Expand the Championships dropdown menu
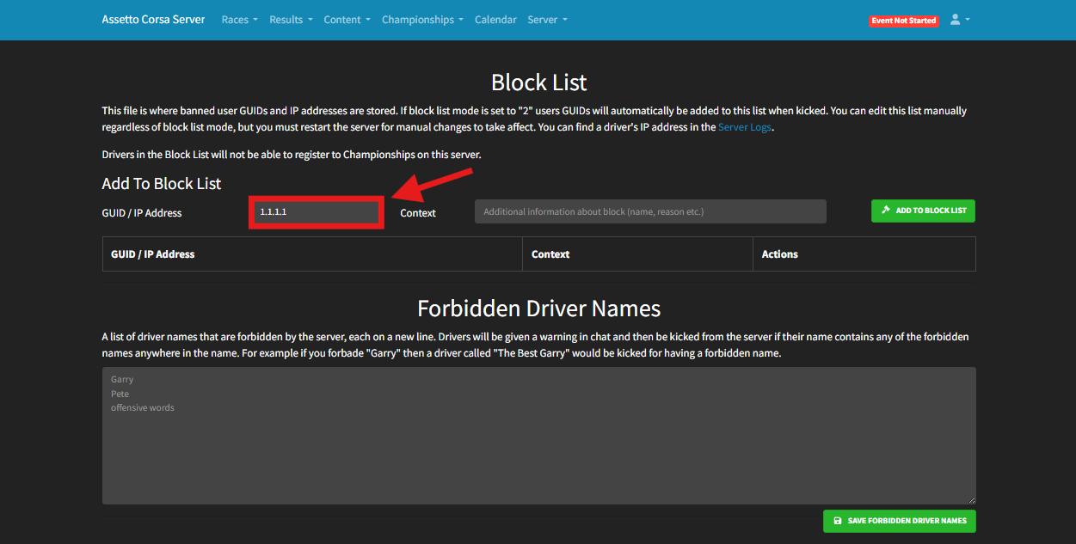Viewport: 1076px width, 544px height. coord(422,20)
